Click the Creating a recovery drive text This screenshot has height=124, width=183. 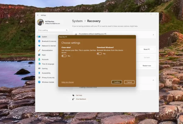click(88, 87)
